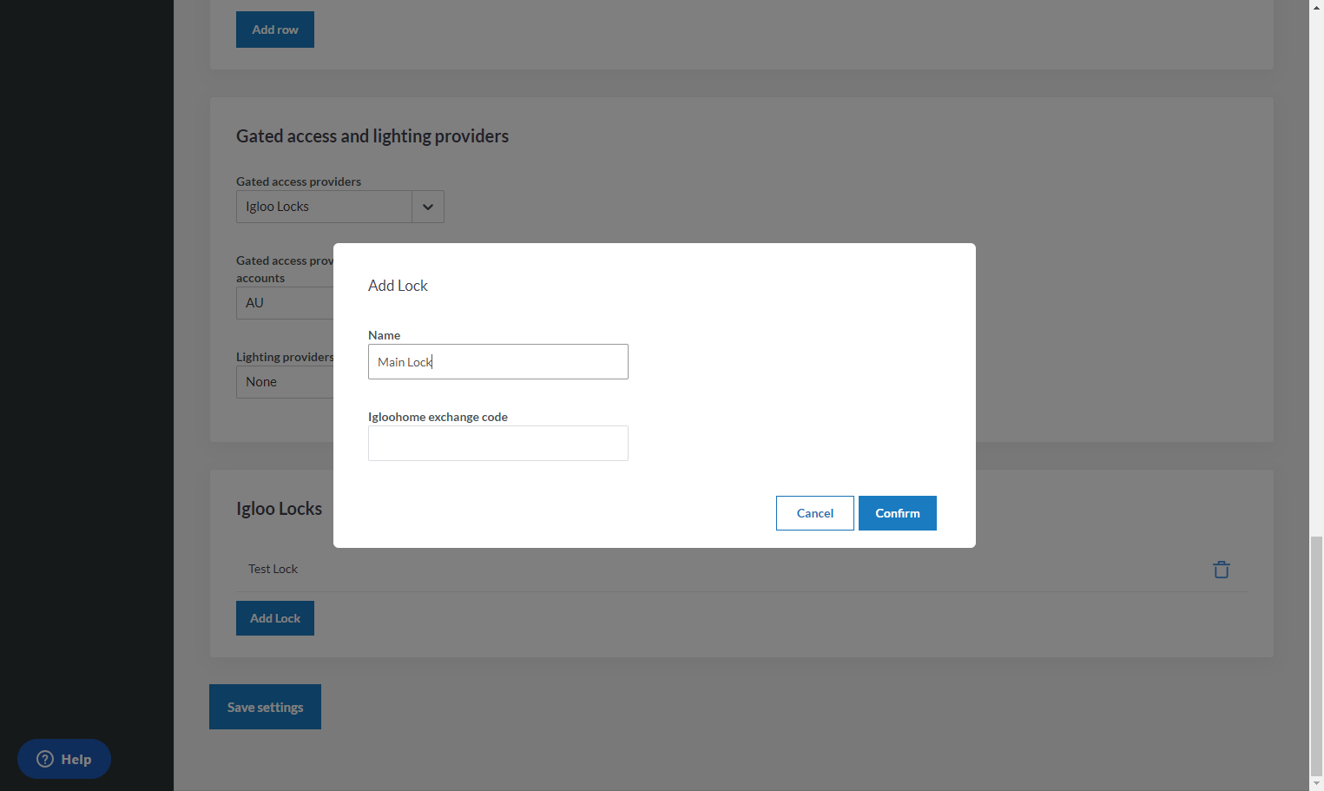The image size is (1324, 791).
Task: Click the Add Lock button
Action: [x=274, y=618]
